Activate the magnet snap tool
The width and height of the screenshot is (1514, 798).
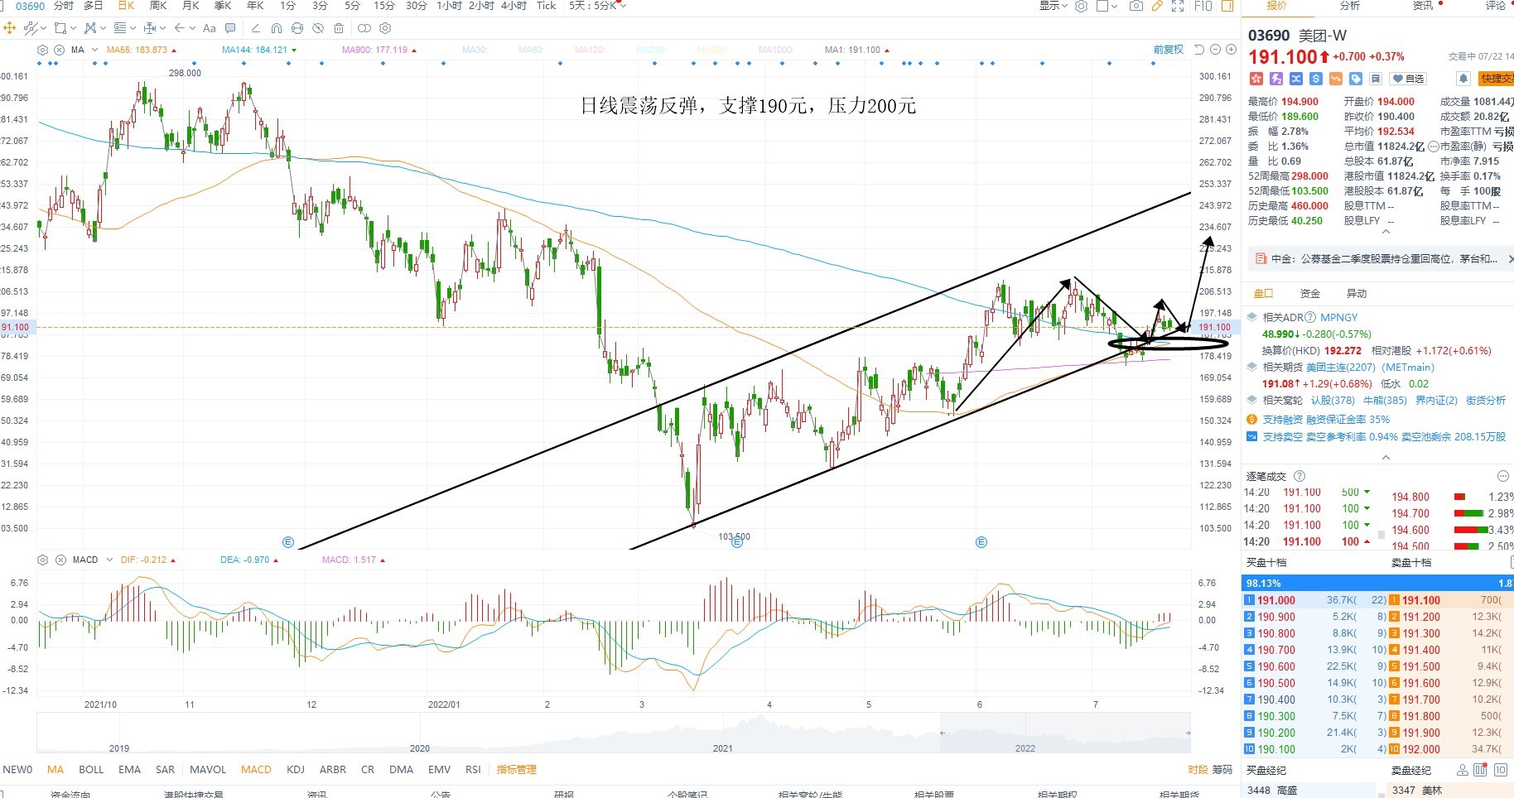point(277,28)
